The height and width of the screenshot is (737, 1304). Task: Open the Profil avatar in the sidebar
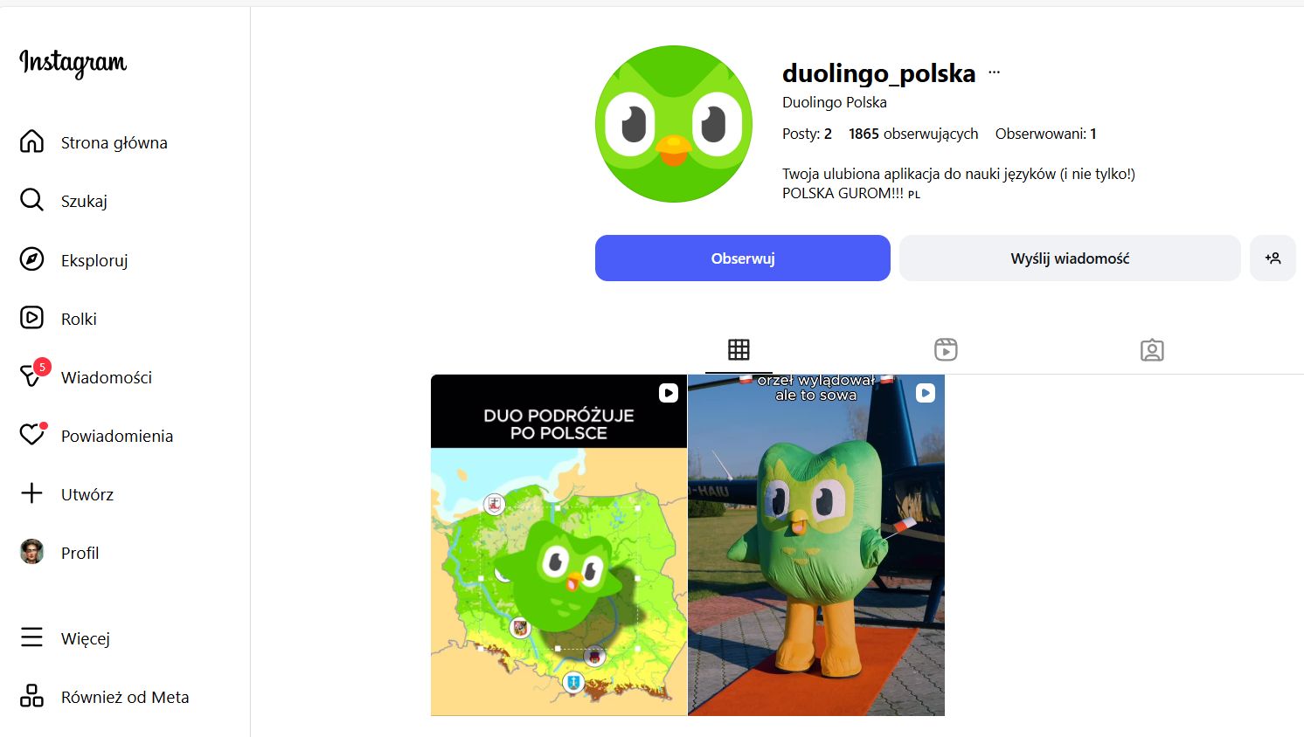pos(31,552)
